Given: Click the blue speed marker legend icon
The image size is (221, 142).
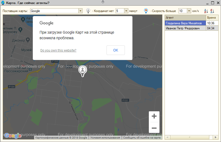Looking at the screenshot, I should tap(146, 11).
